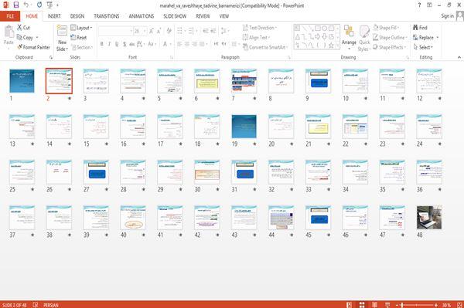Click the Undo arrow in the quick access toolbar

(x=26, y=5)
